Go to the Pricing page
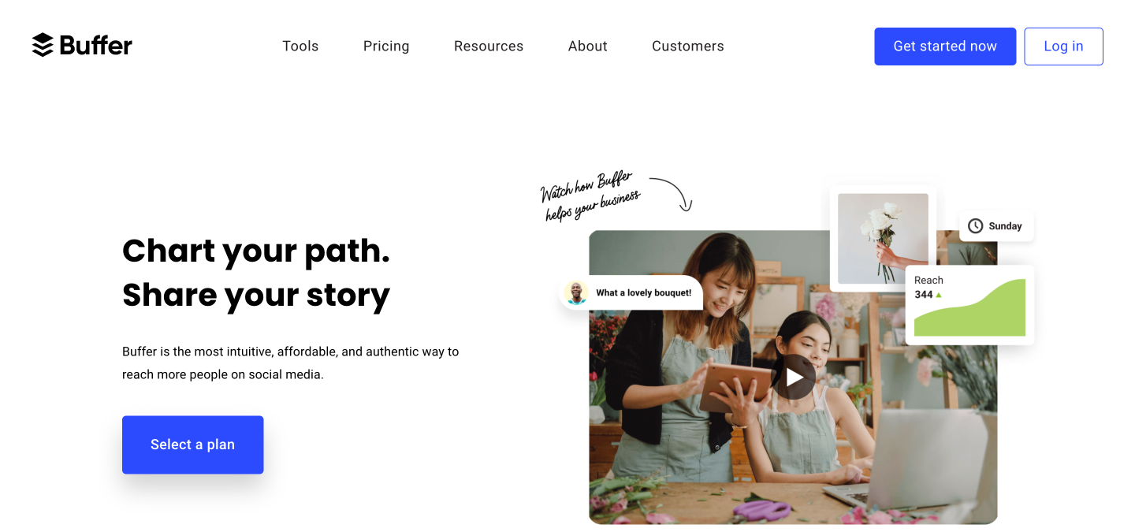The width and height of the screenshot is (1135, 532). (x=386, y=46)
